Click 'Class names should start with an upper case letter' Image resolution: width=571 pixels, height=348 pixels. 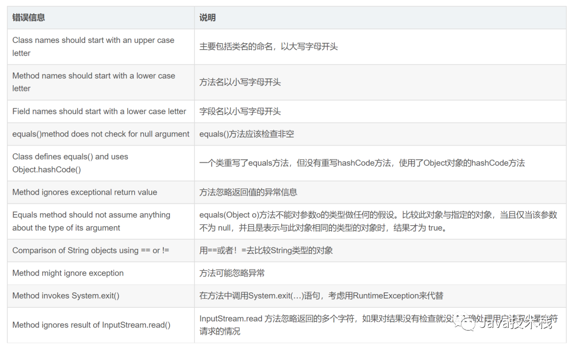click(101, 47)
